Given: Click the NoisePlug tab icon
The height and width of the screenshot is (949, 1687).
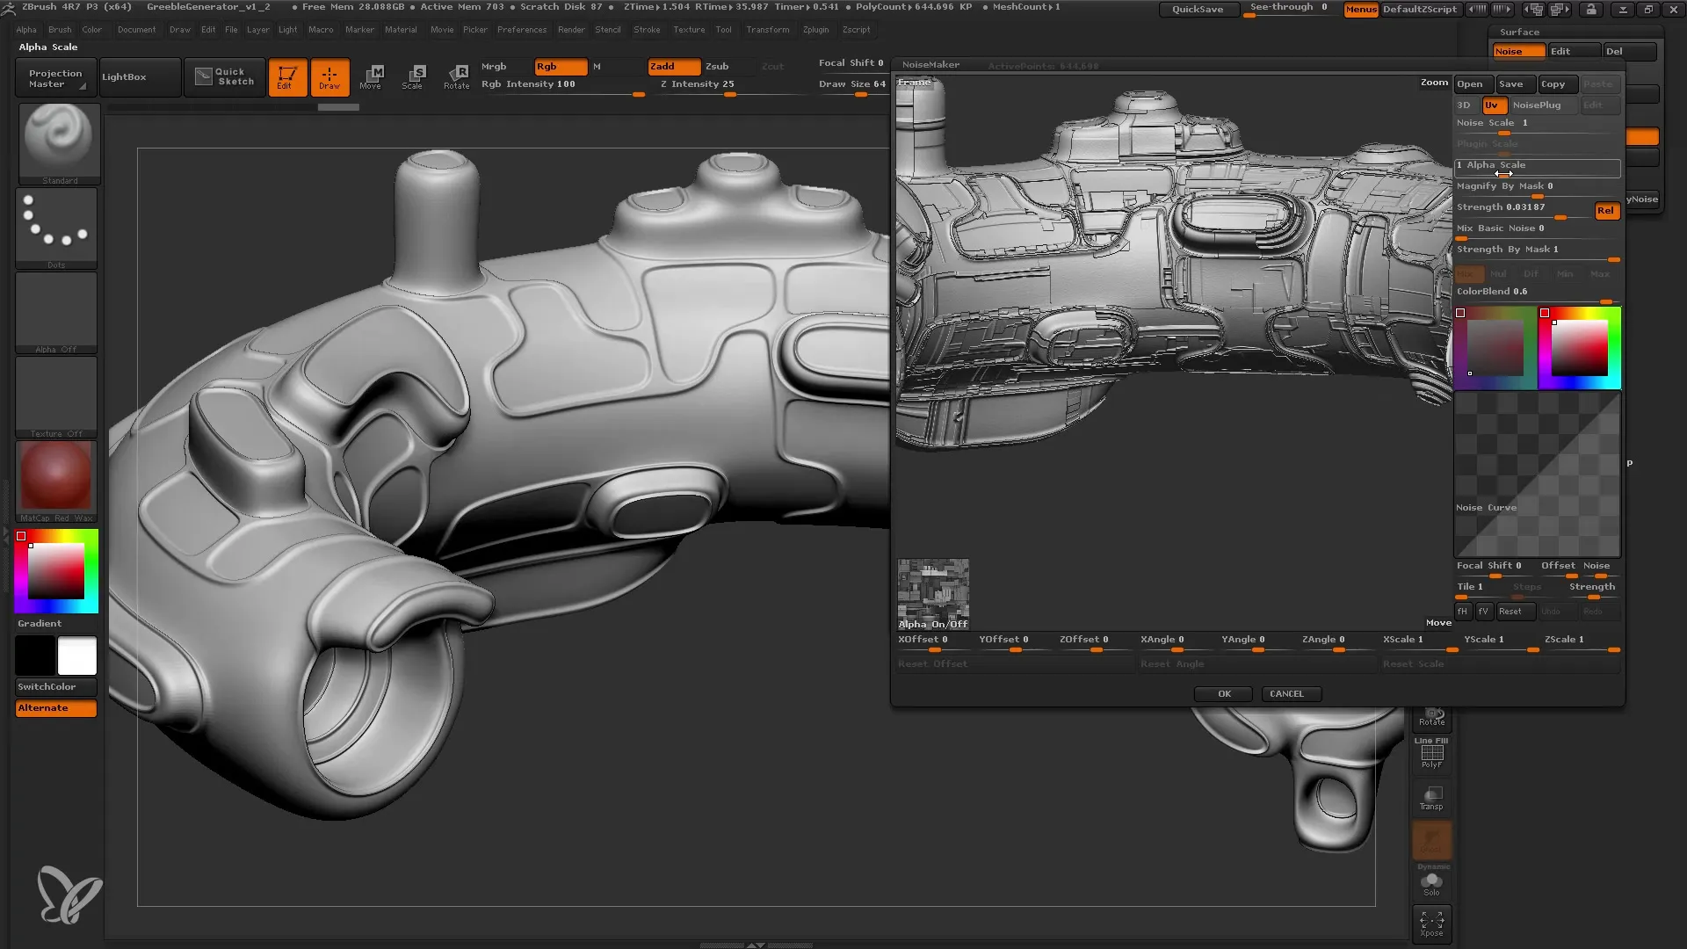Looking at the screenshot, I should (1537, 105).
